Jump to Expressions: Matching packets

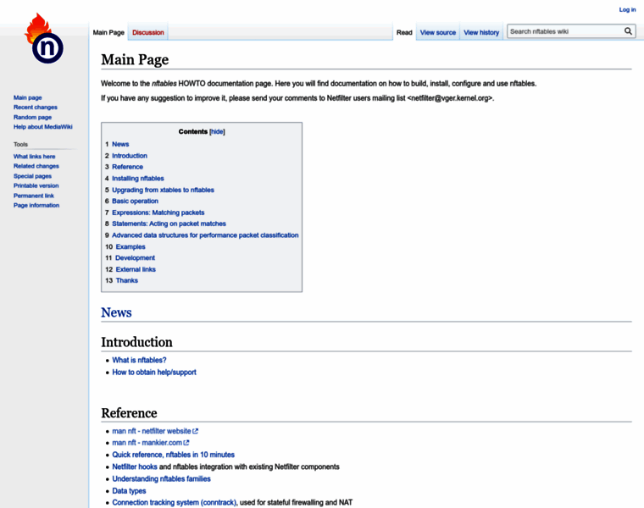tap(158, 213)
